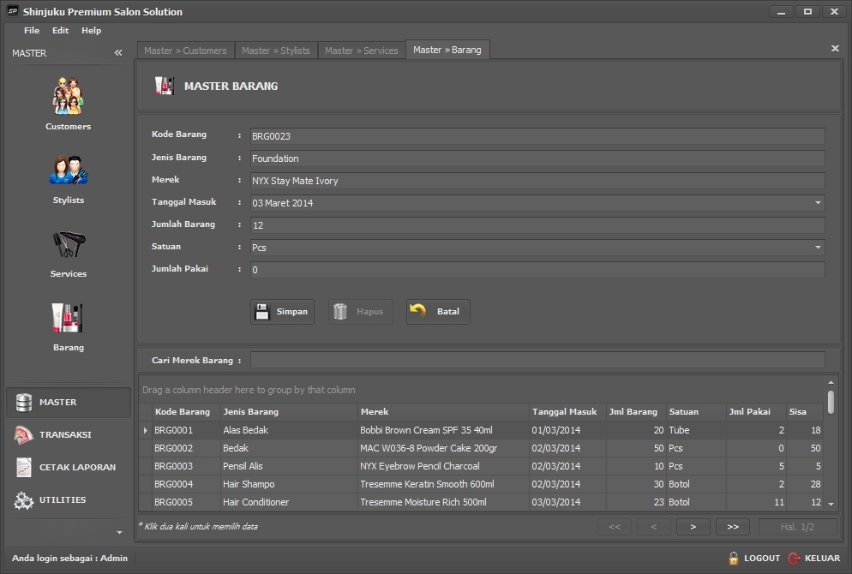Go to the last page of results
852x574 pixels.
point(732,527)
